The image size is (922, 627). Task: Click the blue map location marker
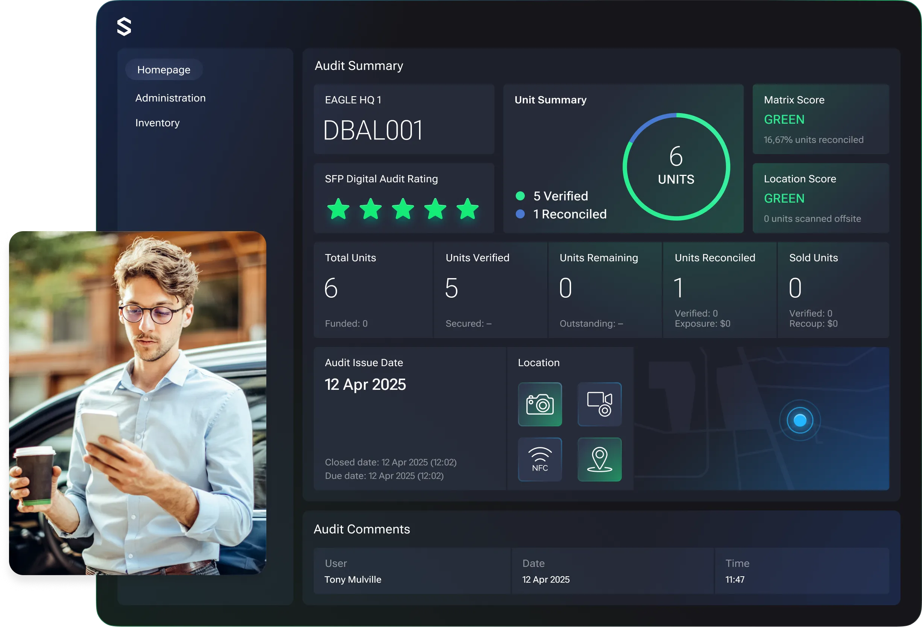tap(799, 420)
